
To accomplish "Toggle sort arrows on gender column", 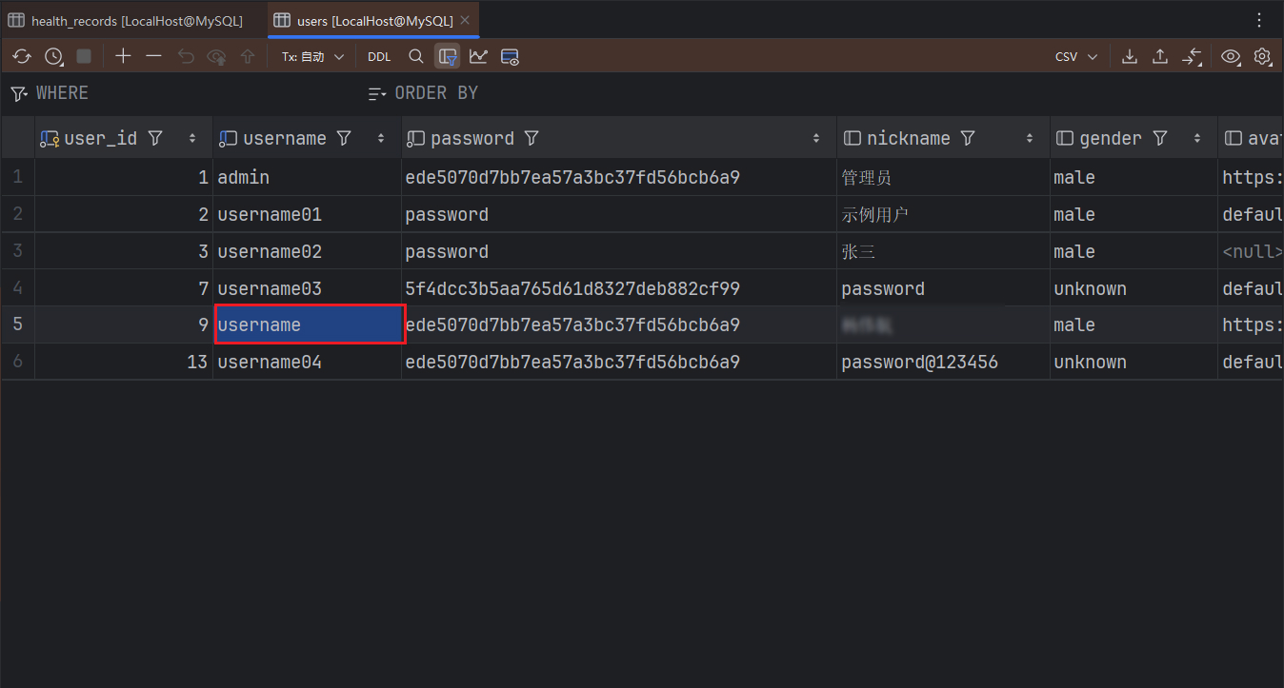I will pos(1197,138).
